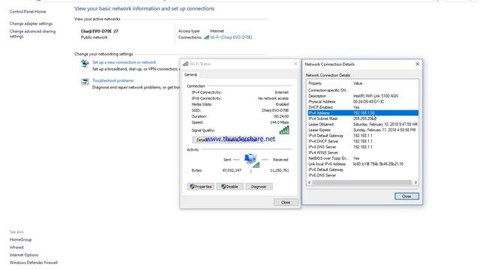Select the 'Lease Obtained' row
The image size is (481, 270).
pyautogui.click(x=362, y=124)
